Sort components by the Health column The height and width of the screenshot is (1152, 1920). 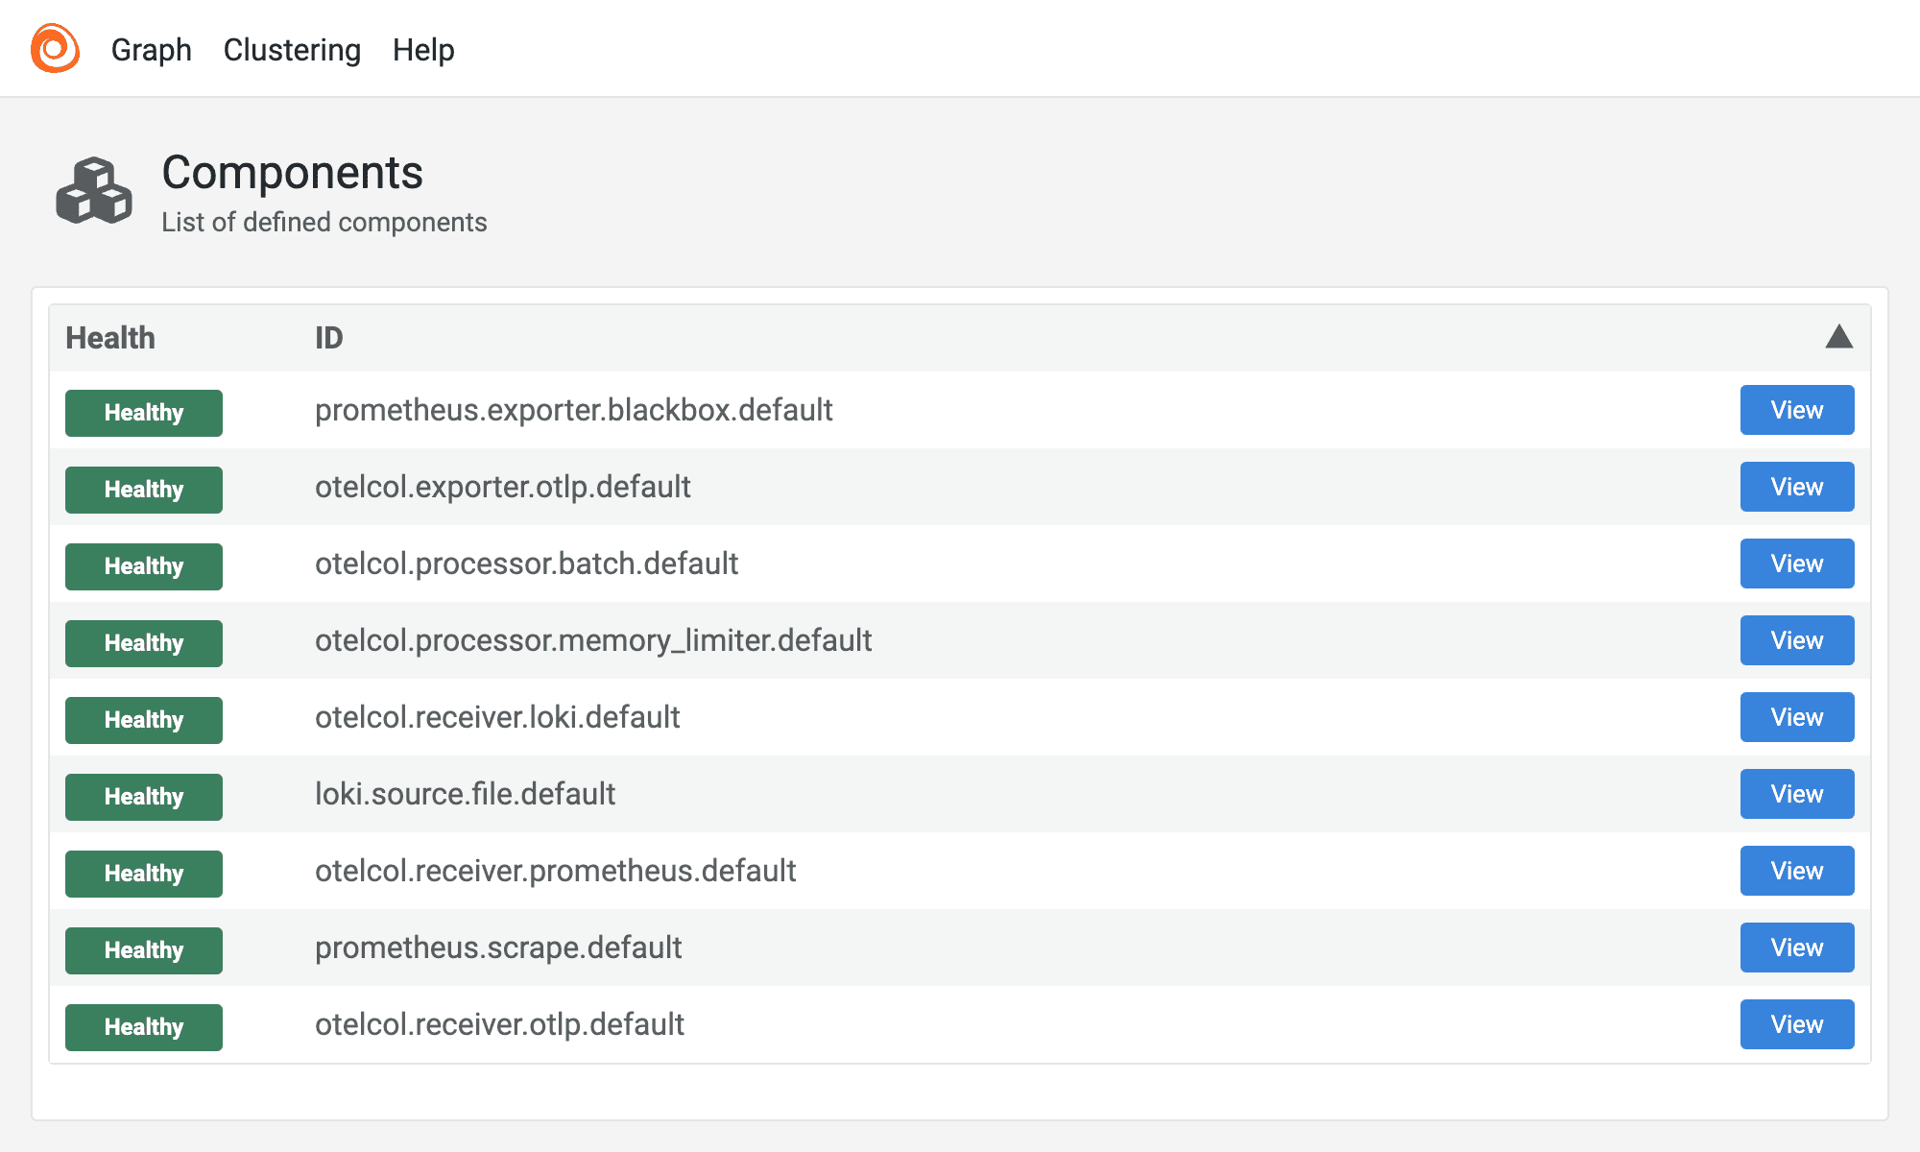pyautogui.click(x=109, y=338)
